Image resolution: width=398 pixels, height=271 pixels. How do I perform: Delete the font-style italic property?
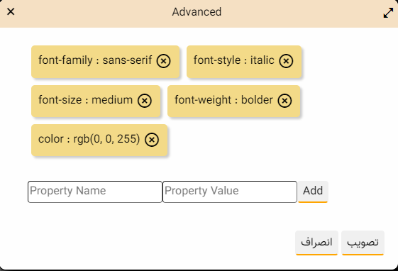pos(286,61)
